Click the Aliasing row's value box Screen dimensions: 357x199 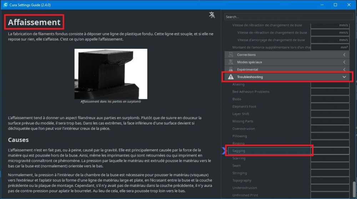330,85
